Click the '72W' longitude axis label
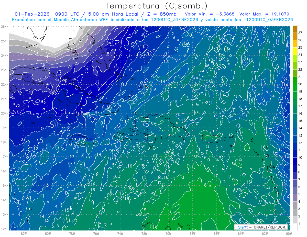Image resolution: width=307 pixels, height=237 pixels. pos(144,233)
